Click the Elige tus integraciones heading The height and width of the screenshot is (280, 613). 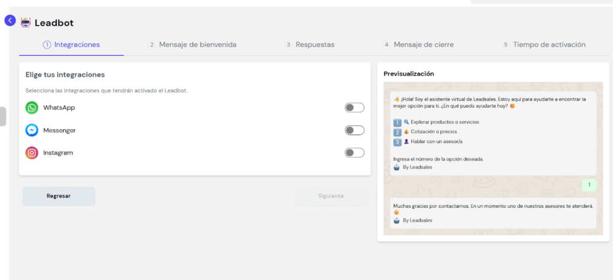[x=65, y=74]
